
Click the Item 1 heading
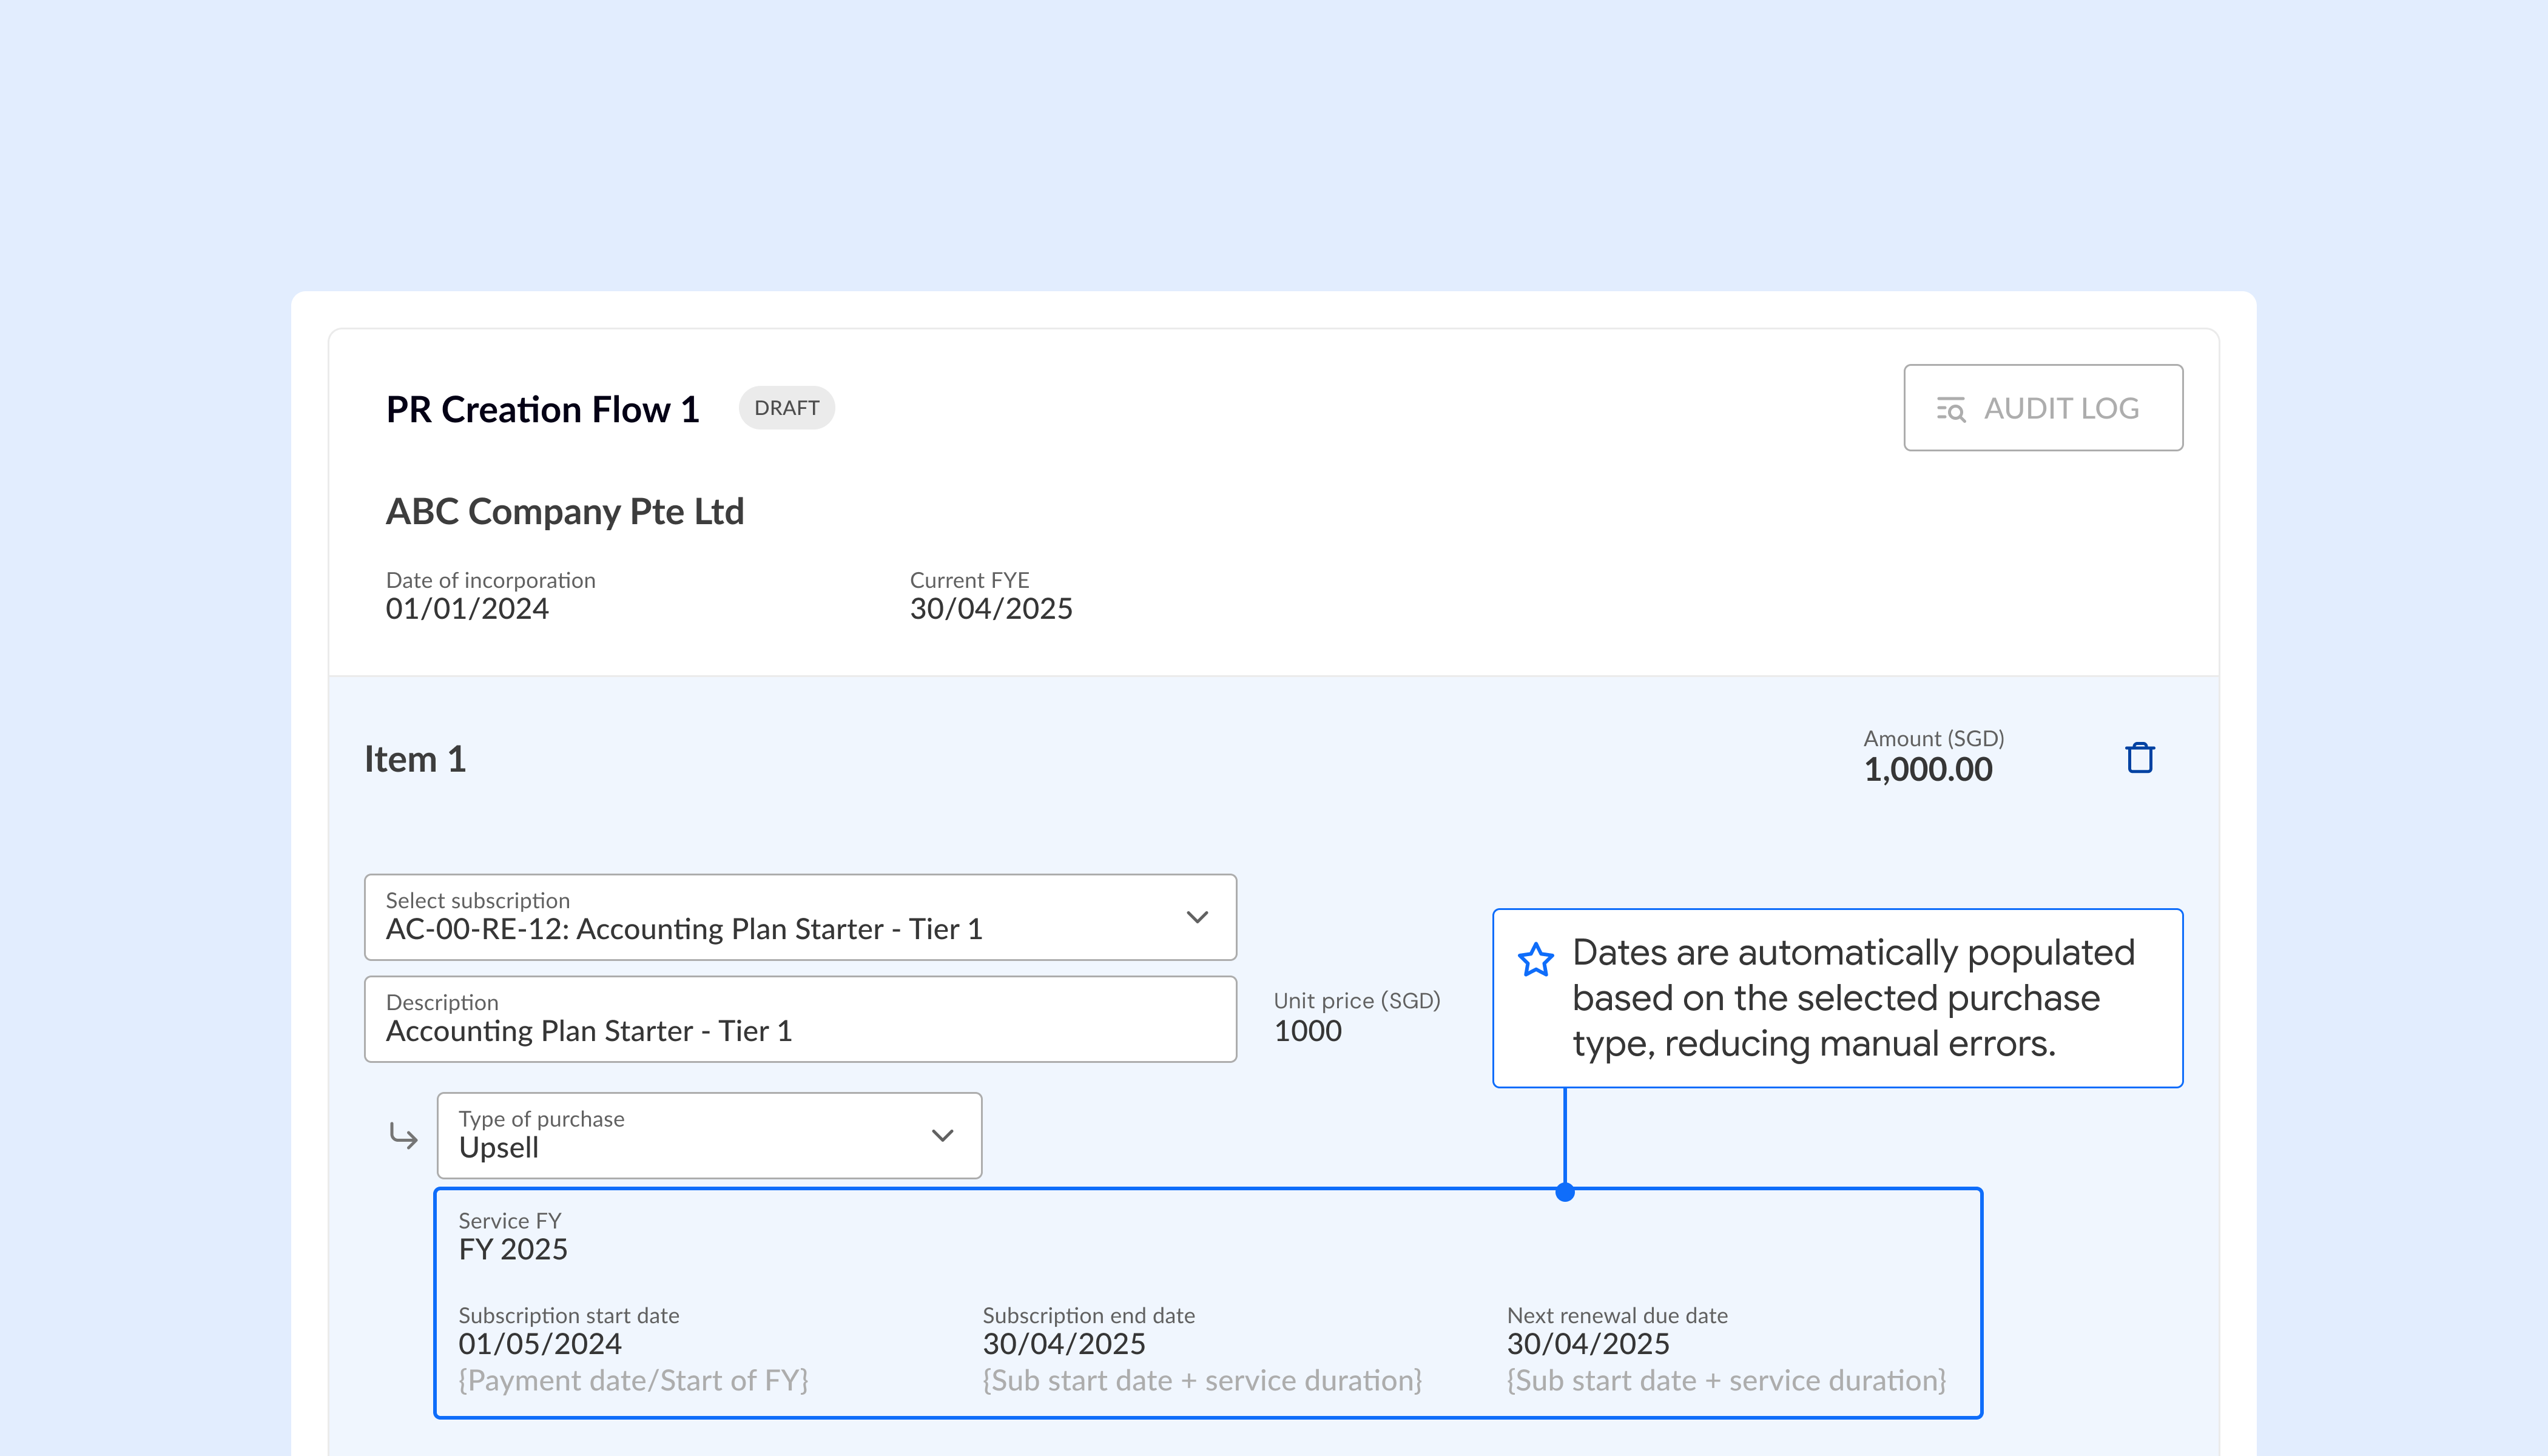point(415,759)
